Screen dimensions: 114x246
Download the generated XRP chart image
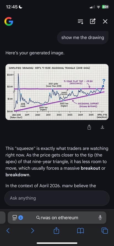(102, 127)
